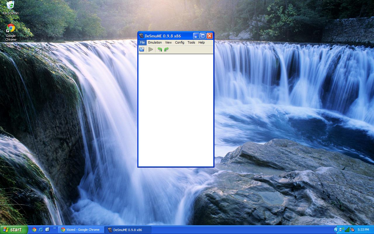Close the DeSmuME window

(209, 36)
